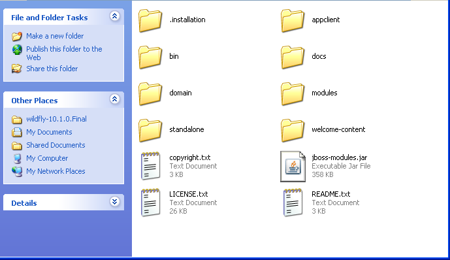Viewport: 450px width, 260px height.
Task: Click the Make a new folder icon
Action: click(x=17, y=36)
